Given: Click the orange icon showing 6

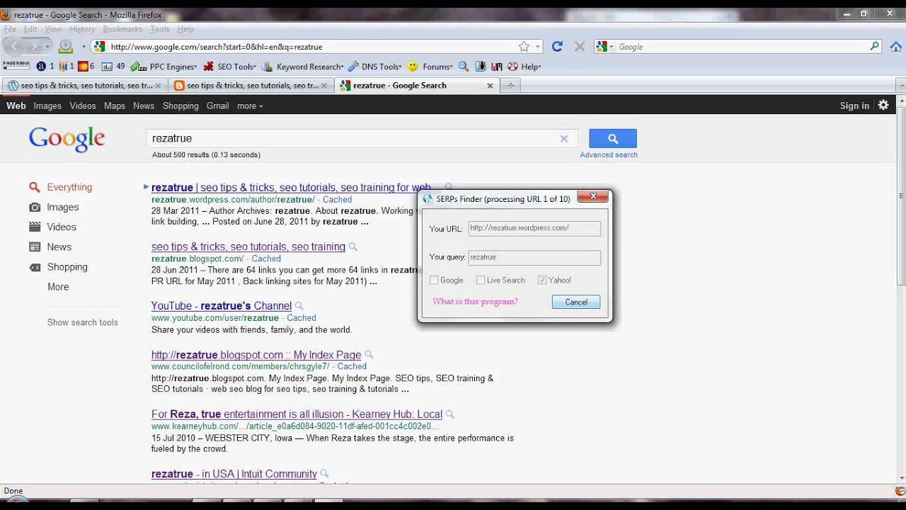Looking at the screenshot, I should [83, 67].
